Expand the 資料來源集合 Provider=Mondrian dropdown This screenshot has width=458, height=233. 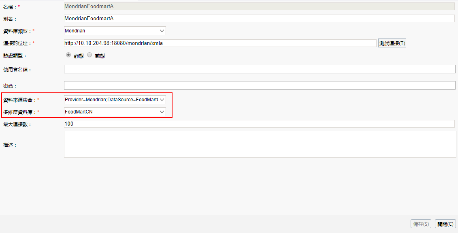[115, 100]
